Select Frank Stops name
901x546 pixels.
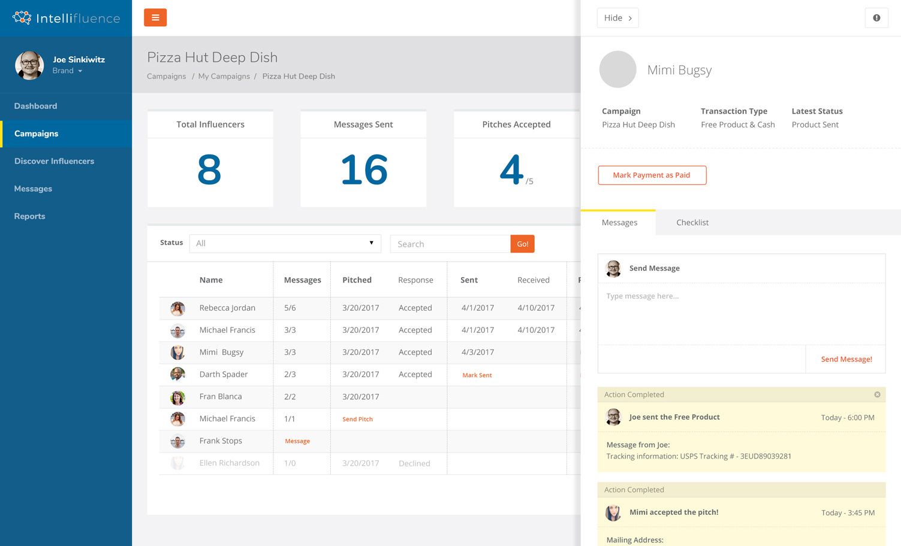point(221,441)
